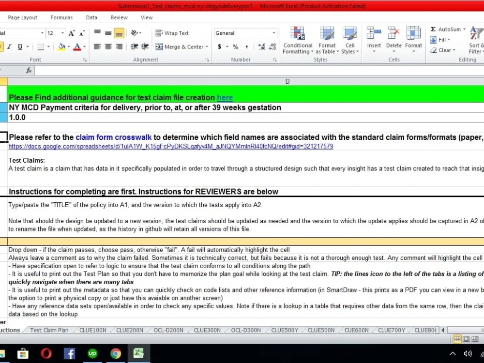Select Top Align icon
The image size is (484, 363).
pos(97,33)
